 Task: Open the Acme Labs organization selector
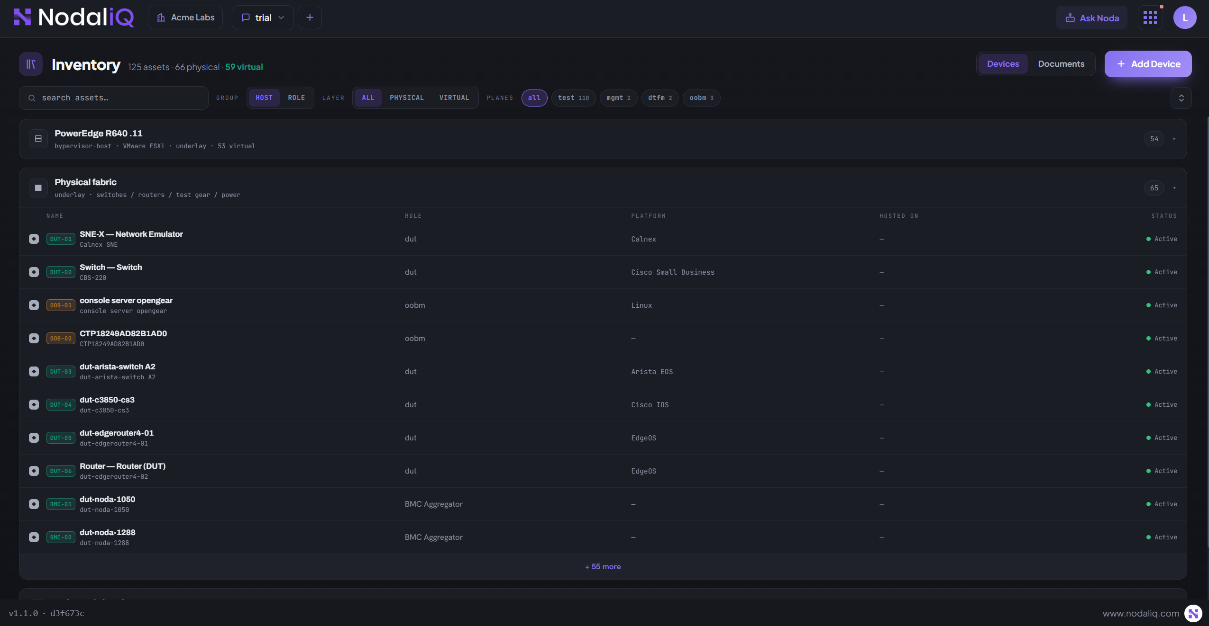click(x=185, y=18)
